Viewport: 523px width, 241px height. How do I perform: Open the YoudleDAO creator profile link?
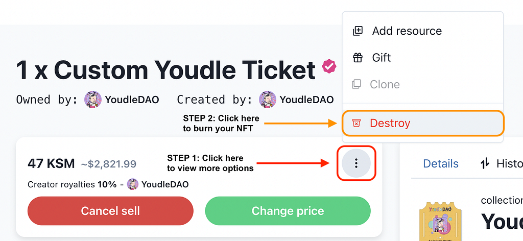pos(306,100)
